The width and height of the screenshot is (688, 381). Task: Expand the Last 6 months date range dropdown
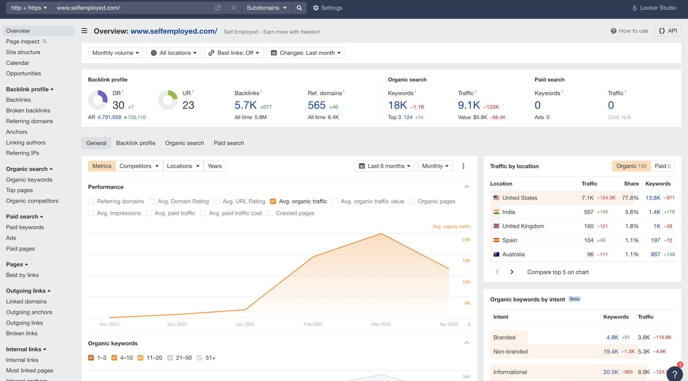point(385,166)
